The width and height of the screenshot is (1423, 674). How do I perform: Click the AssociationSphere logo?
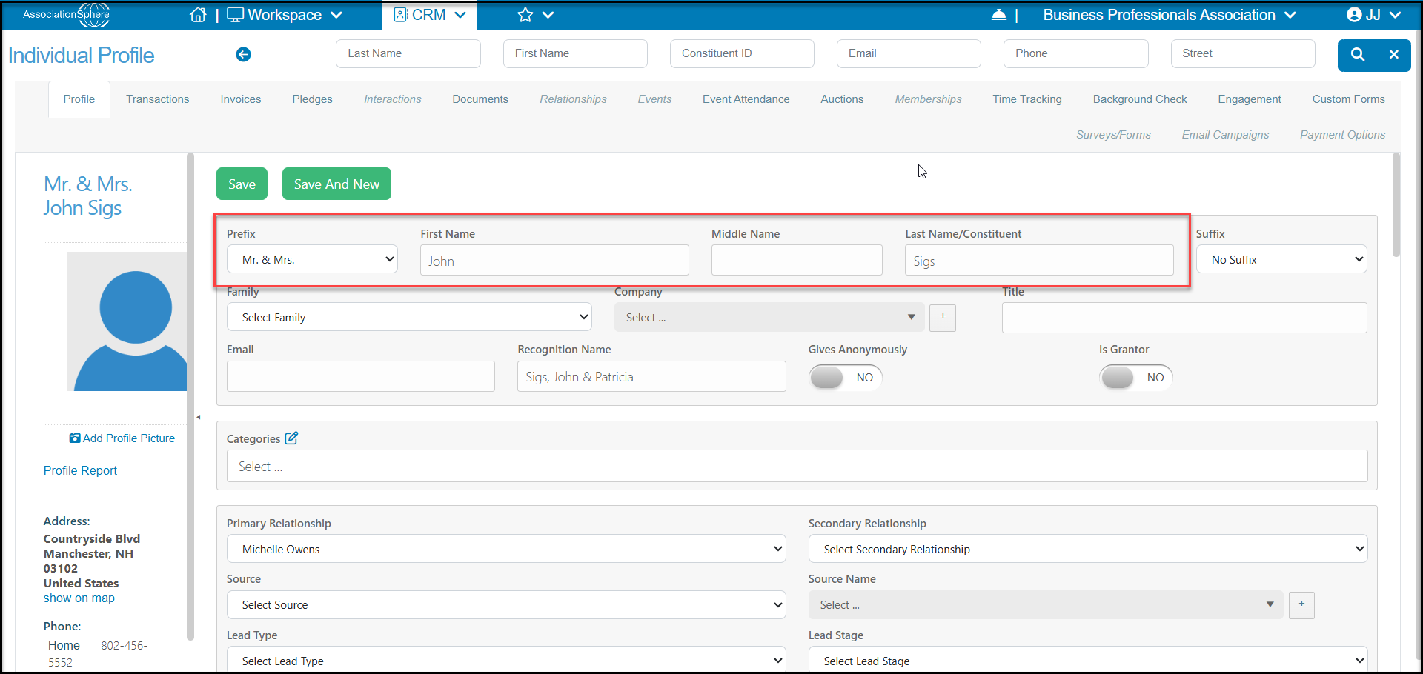click(x=67, y=15)
